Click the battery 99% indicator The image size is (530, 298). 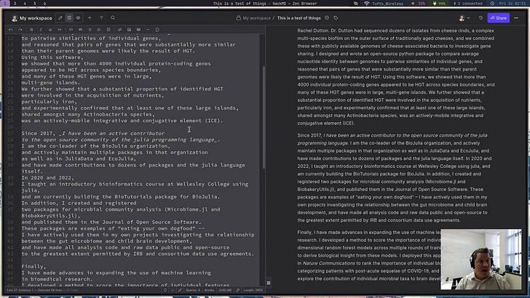tap(439, 4)
